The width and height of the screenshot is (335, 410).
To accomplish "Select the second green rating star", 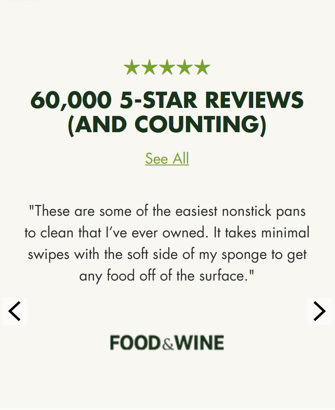I will (149, 67).
